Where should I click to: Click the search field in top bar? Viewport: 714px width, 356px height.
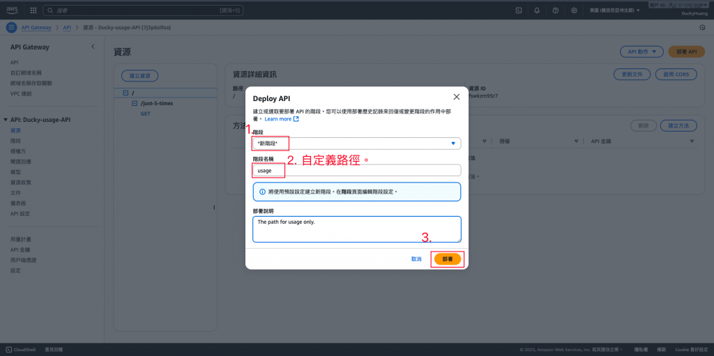[x=143, y=10]
